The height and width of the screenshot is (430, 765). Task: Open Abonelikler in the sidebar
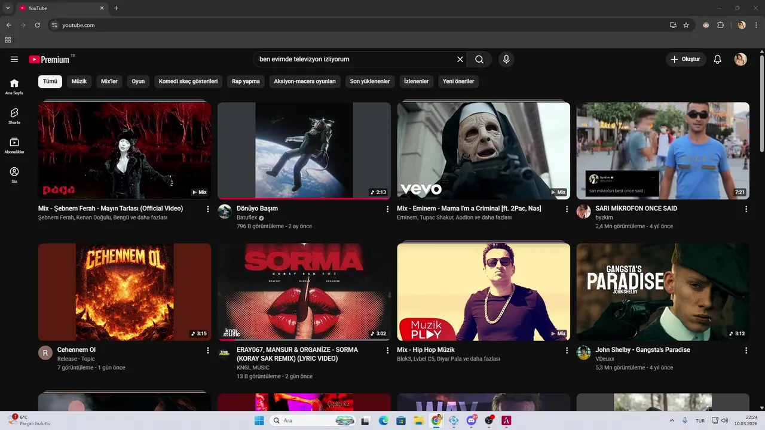pos(14,146)
